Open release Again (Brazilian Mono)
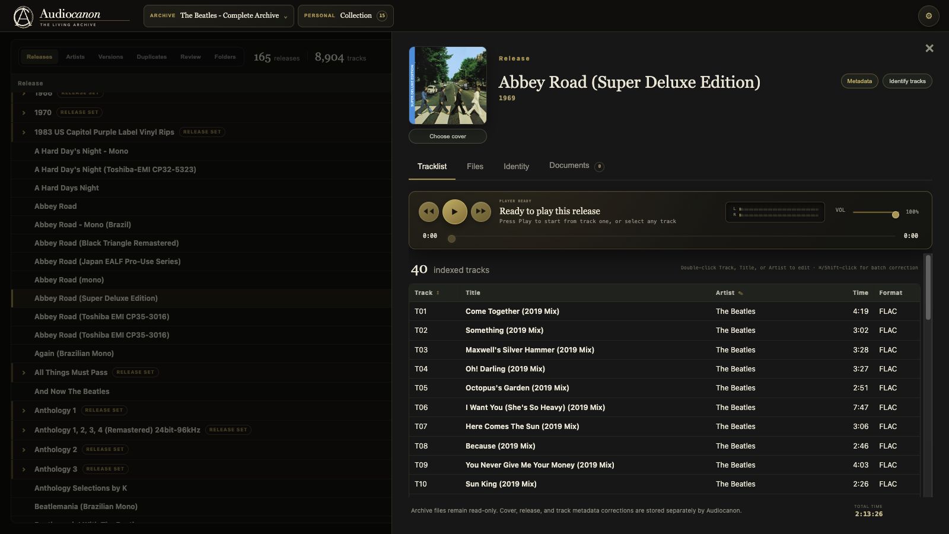The height and width of the screenshot is (534, 949). (202, 354)
